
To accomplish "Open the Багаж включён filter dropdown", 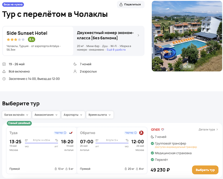I will (x=16, y=115).
